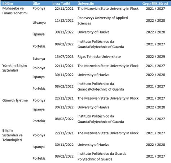The width and height of the screenshot is (171, 163).
Task: Click Mazovian State University in Yönetim Bilişim row
Action: (108, 66)
